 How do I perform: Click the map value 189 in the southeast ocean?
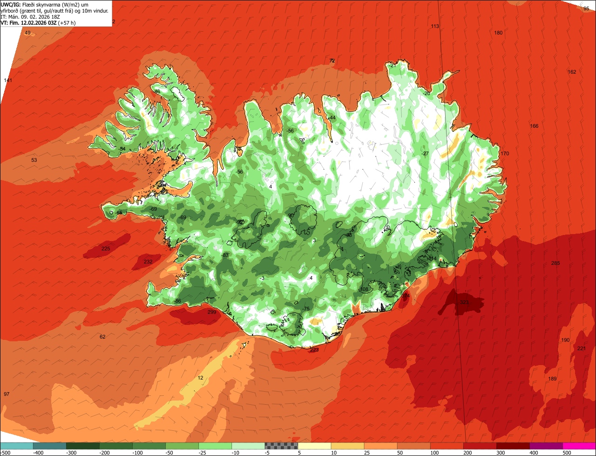point(553,379)
